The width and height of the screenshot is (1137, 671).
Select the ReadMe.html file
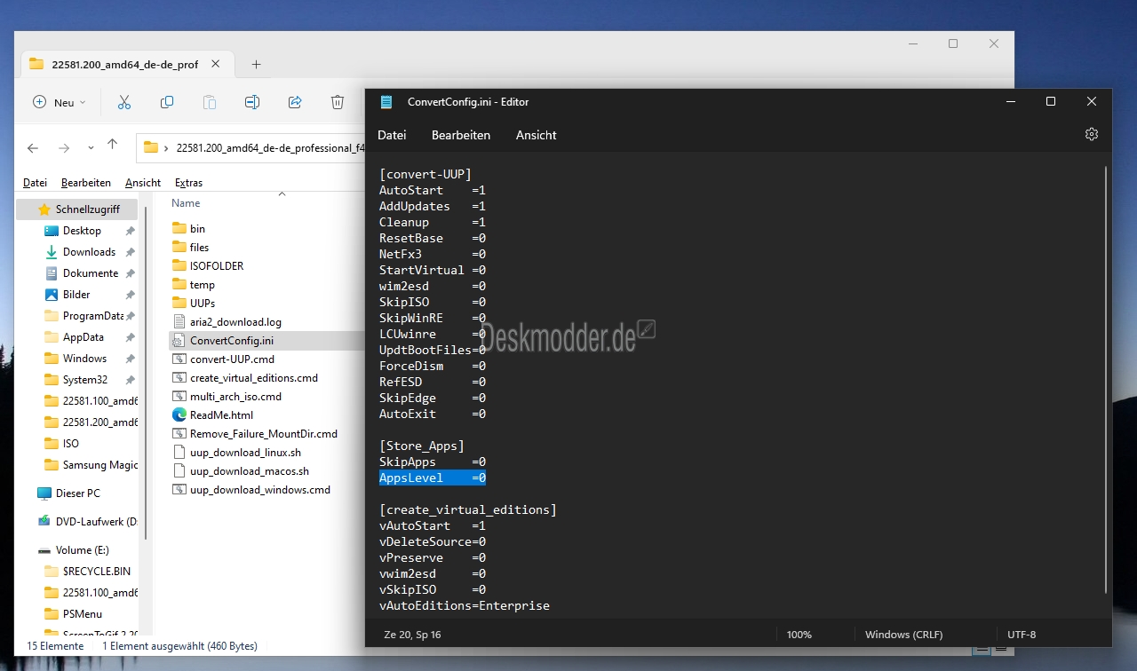[x=221, y=415]
